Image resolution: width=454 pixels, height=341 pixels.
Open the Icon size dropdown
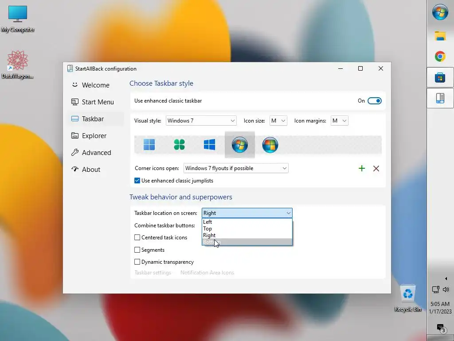tap(278, 121)
